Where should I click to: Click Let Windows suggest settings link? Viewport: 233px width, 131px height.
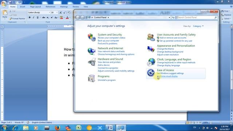tap(170, 74)
